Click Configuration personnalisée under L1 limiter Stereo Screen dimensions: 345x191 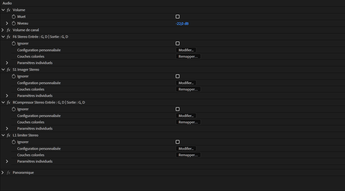click(x=39, y=149)
